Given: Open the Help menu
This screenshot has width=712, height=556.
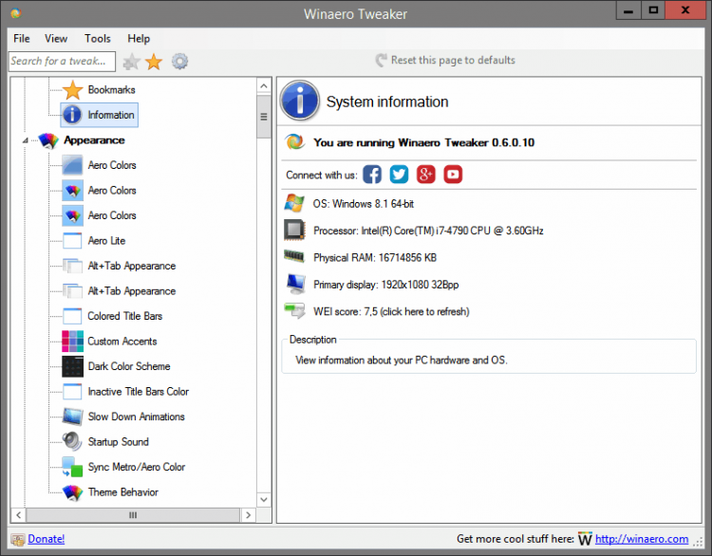Looking at the screenshot, I should (x=139, y=39).
